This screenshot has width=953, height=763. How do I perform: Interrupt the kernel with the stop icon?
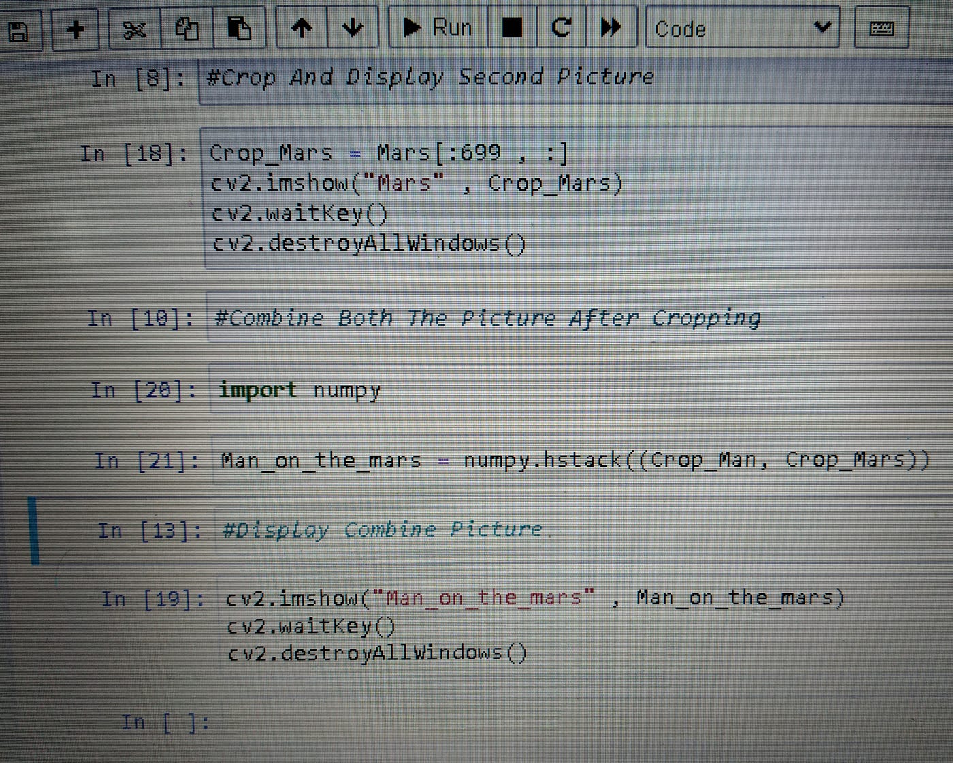point(512,27)
